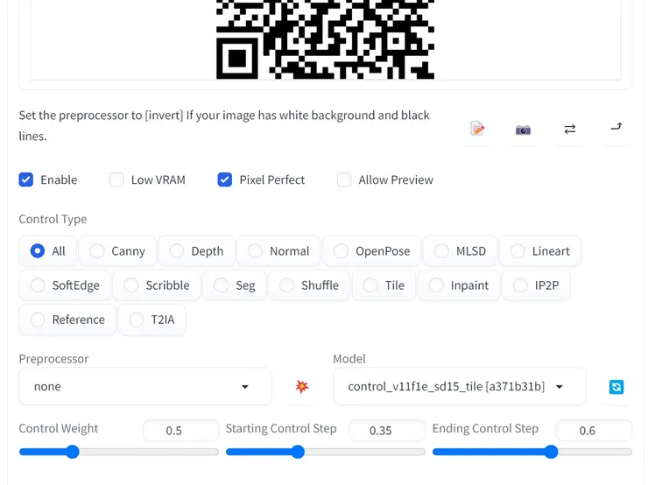Image resolution: width=648 pixels, height=485 pixels.
Task: Select the Reference control type
Action: 67,320
